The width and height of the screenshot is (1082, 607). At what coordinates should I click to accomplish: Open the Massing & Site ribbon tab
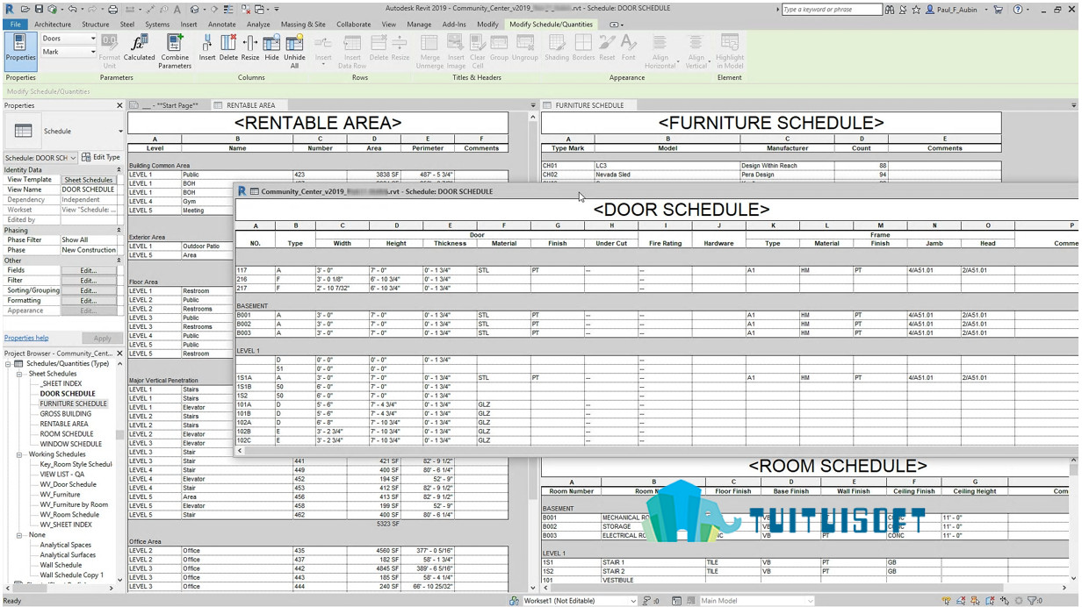303,25
